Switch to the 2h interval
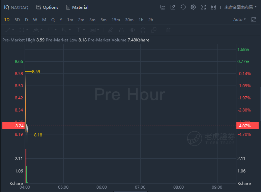Image resolution: width=261 pixels, height=192 pixels. point(151,20)
